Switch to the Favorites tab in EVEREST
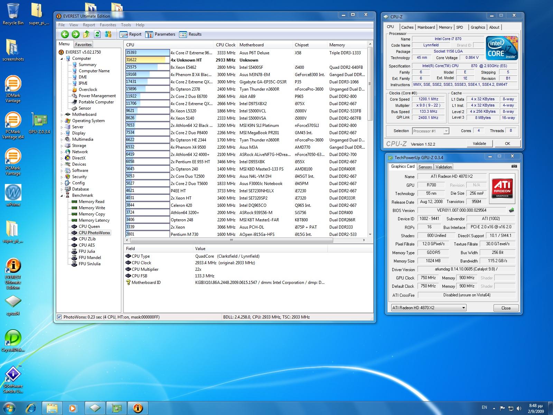The height and width of the screenshot is (415, 553). [83, 45]
